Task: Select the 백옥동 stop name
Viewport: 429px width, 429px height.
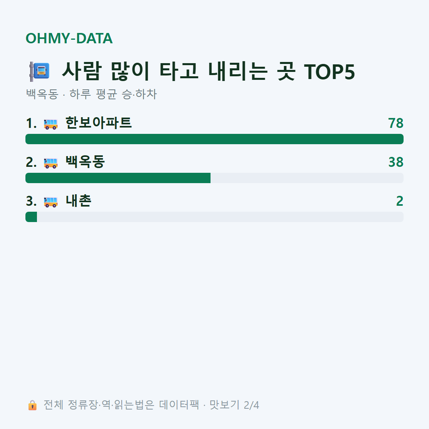Action: (x=85, y=162)
